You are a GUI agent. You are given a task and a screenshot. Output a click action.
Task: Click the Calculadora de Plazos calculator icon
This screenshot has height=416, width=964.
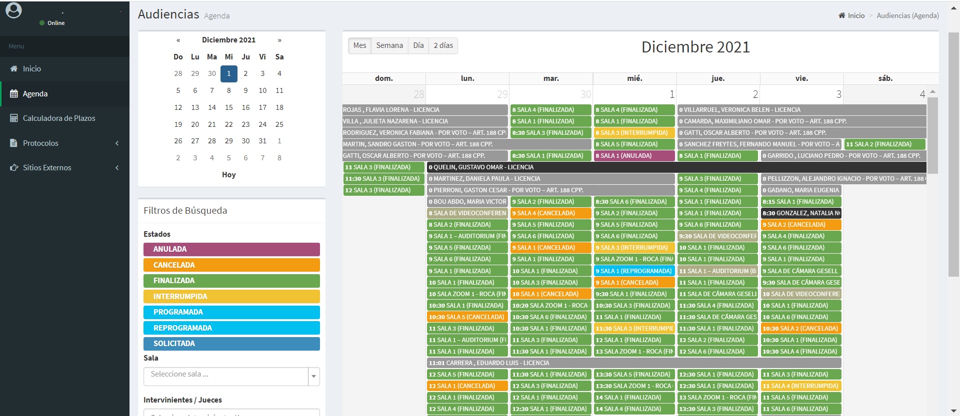click(x=14, y=118)
